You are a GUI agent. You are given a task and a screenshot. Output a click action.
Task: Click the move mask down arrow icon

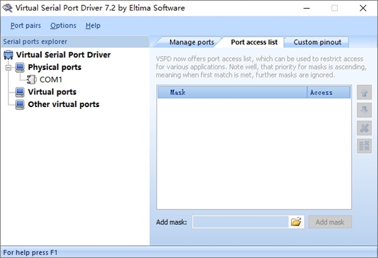pos(364,110)
